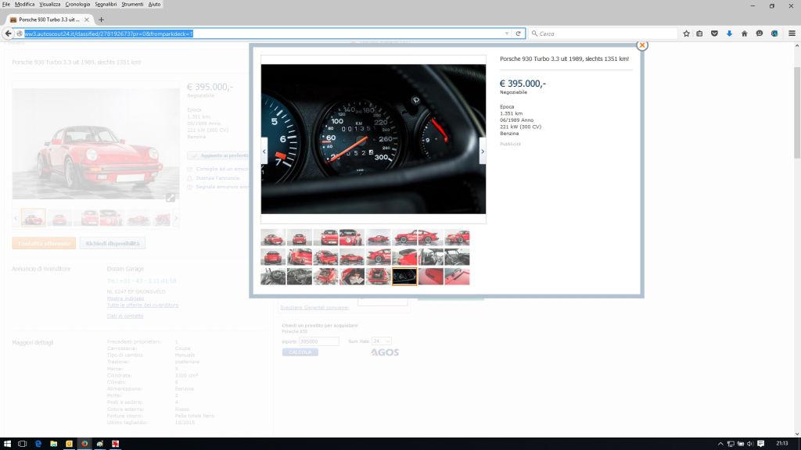Launch Microsoft Edge from the taskbar
This screenshot has height=450, width=801.
point(38,444)
